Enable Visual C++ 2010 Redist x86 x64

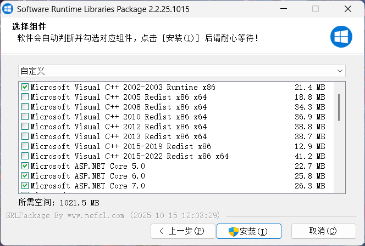click(x=25, y=117)
